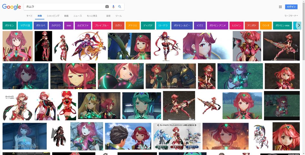Open character on grassy field thumbnail
The height and width of the screenshot is (155, 305).
242,106
